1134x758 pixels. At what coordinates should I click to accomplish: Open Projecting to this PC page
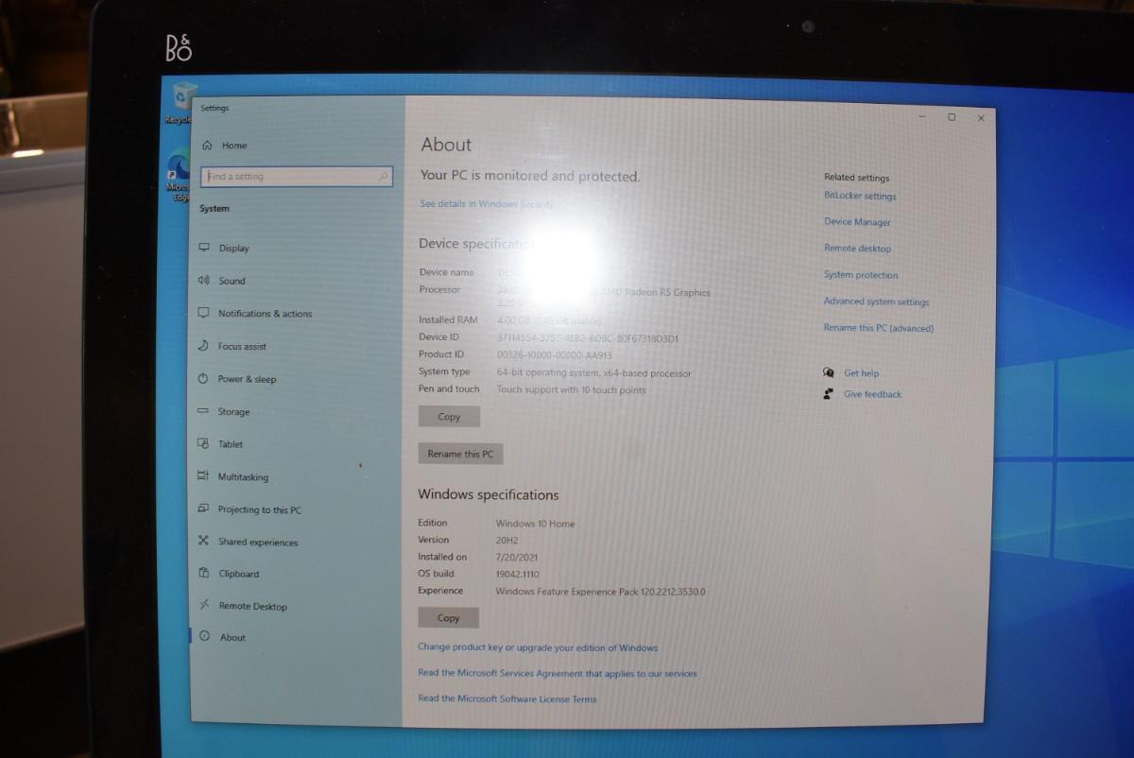(260, 510)
